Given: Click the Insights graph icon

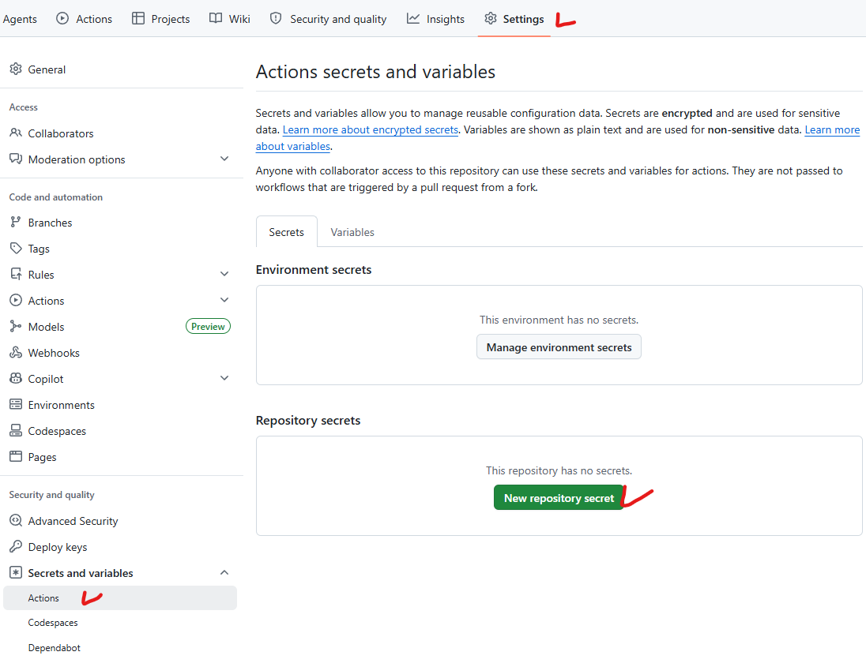Looking at the screenshot, I should point(413,18).
